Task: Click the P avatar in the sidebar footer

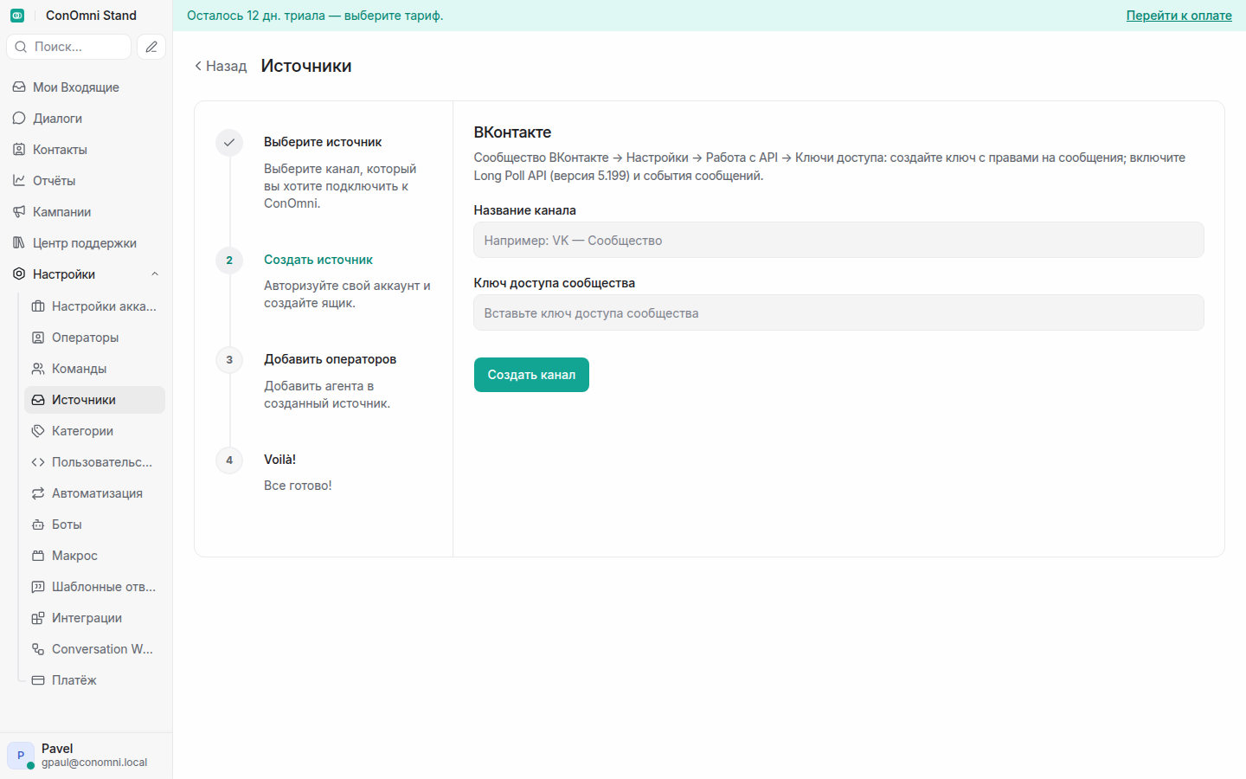Action: pyautogui.click(x=21, y=755)
